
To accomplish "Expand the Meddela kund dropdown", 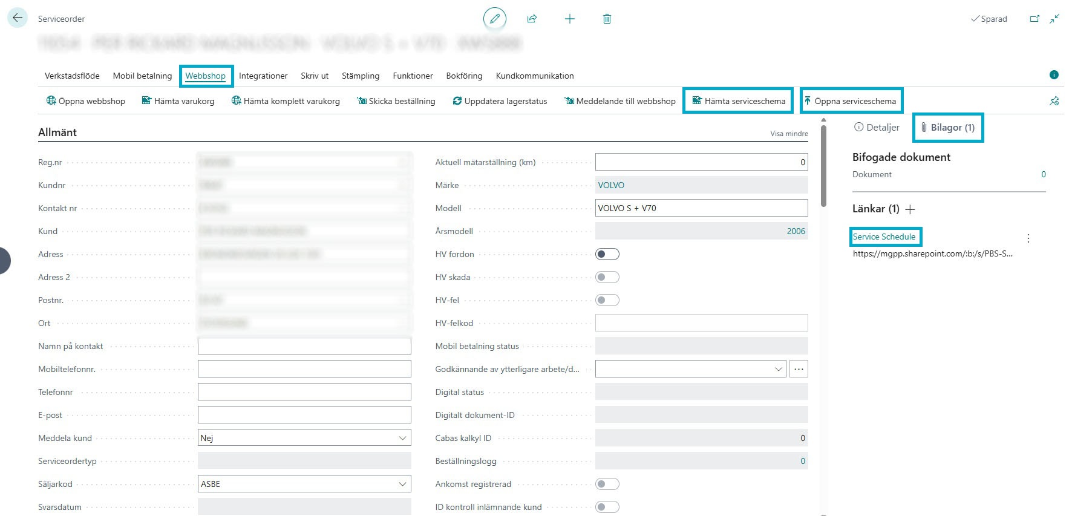I will click(x=402, y=438).
